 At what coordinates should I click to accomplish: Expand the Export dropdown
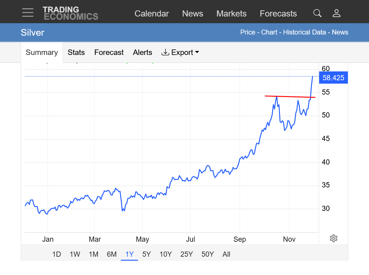point(180,52)
